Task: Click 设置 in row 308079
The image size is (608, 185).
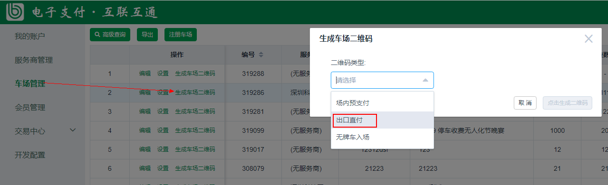Action: 163,168
